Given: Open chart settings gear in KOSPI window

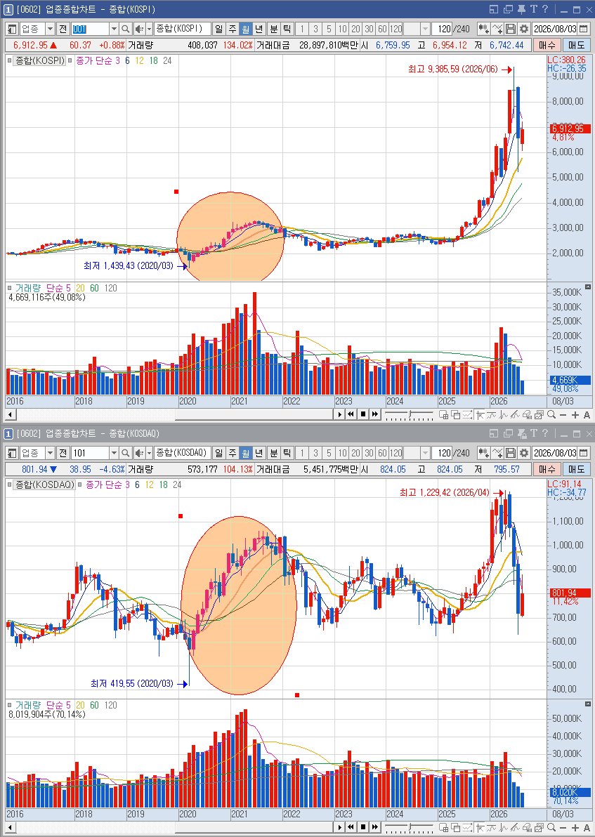Looking at the screenshot, I should (524, 29).
